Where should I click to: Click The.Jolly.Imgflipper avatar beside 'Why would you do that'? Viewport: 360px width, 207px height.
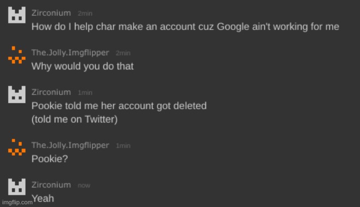[x=17, y=55]
